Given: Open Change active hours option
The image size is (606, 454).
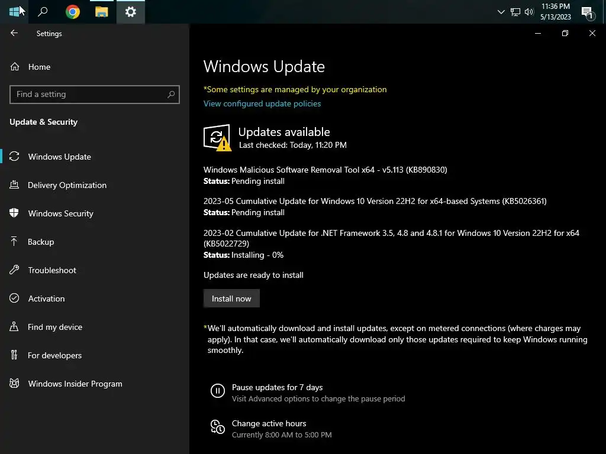Looking at the screenshot, I should click(x=269, y=423).
